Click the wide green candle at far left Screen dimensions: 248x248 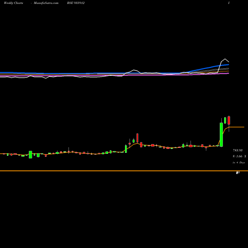[30, 155]
